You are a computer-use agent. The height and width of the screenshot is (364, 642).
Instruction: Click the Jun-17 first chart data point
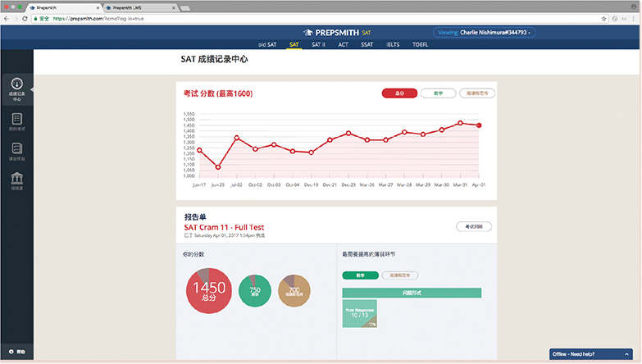coord(199,150)
